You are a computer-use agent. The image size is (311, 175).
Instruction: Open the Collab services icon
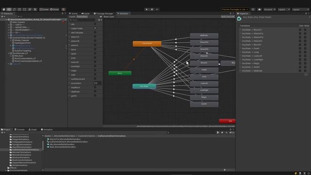point(253,9)
